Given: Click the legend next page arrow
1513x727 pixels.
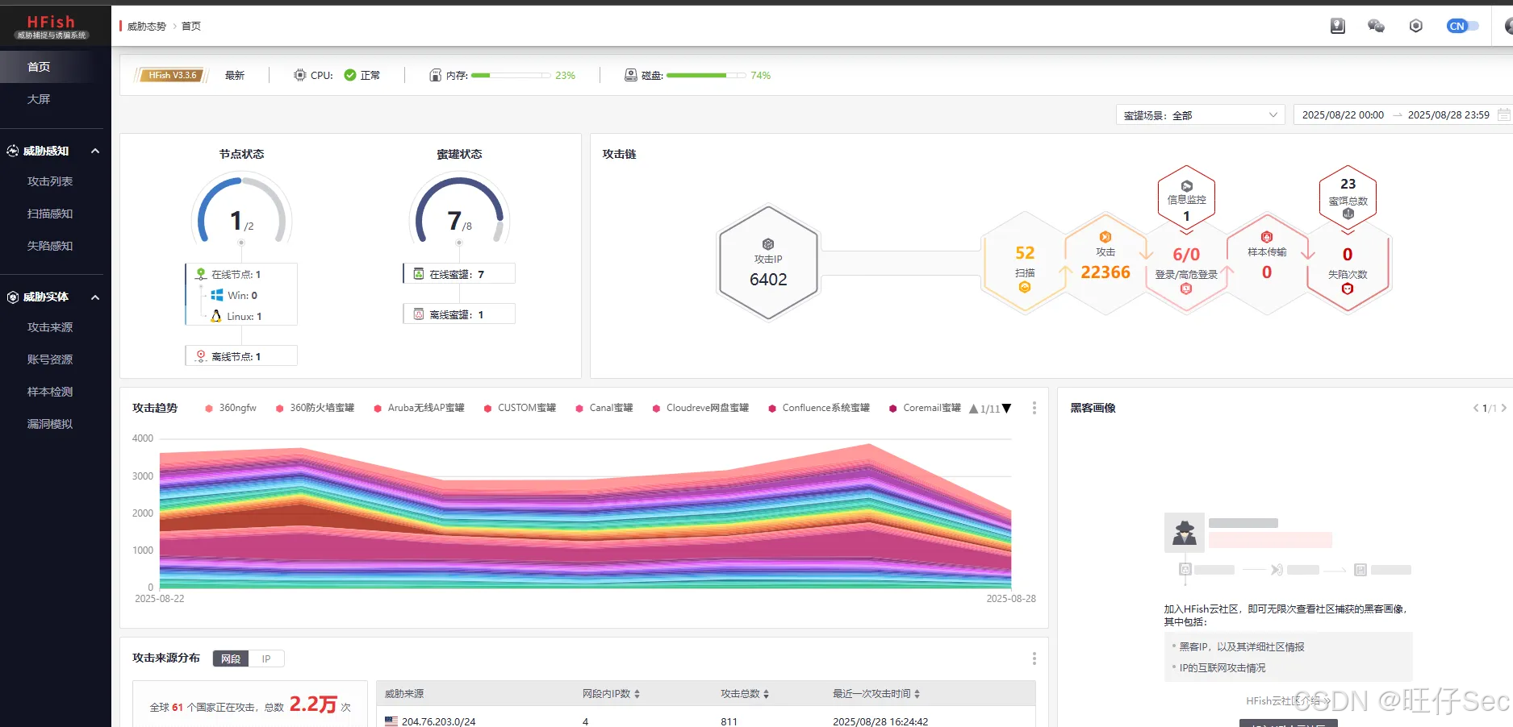Looking at the screenshot, I should click(1006, 409).
